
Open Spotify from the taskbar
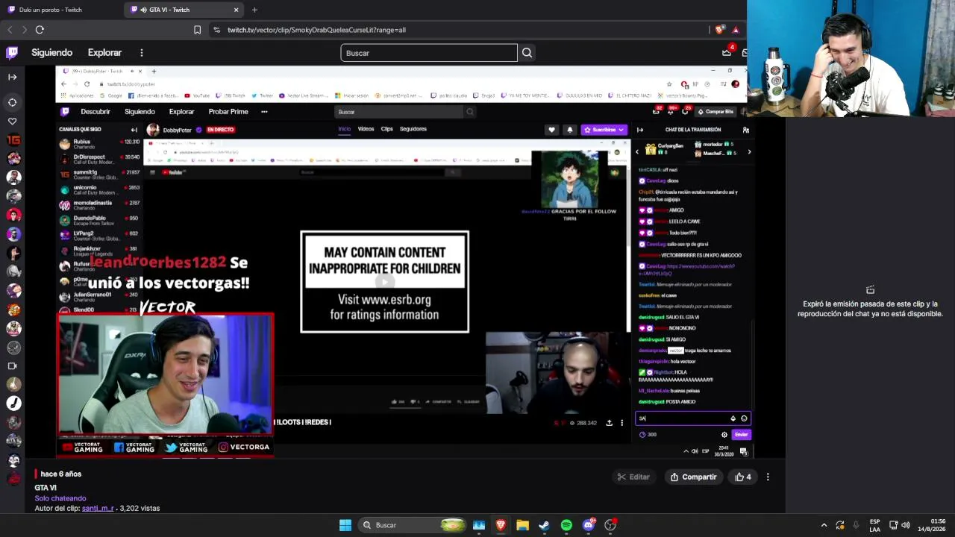pos(566,525)
